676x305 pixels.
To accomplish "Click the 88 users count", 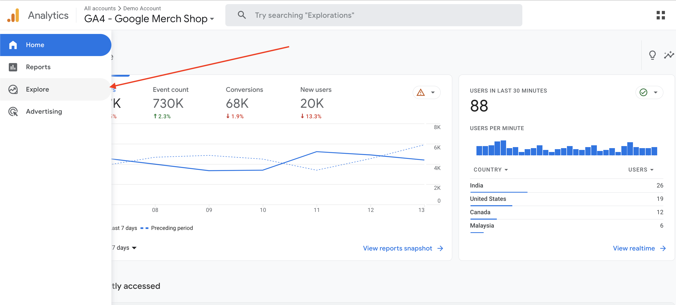I will click(x=479, y=106).
